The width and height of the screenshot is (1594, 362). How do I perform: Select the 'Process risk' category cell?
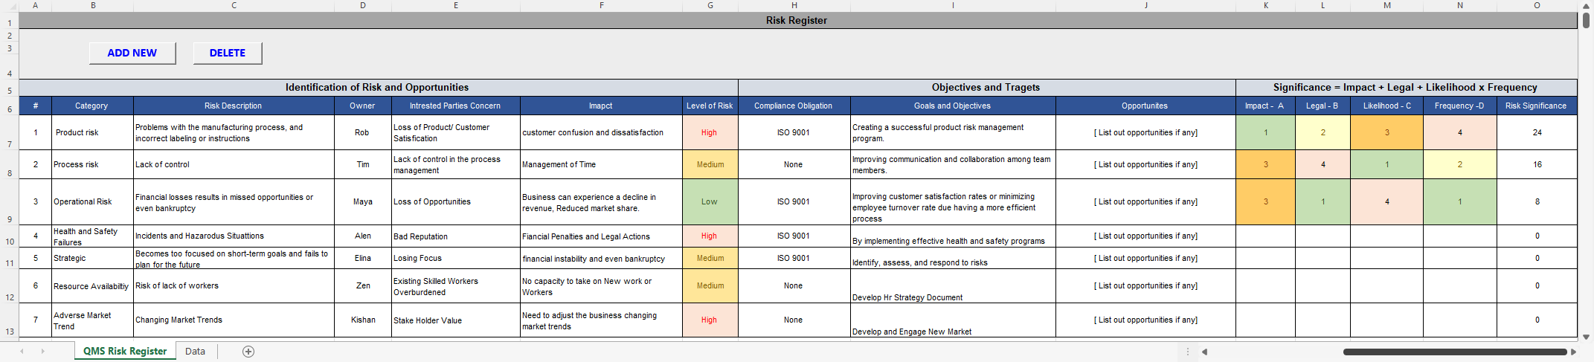click(92, 164)
